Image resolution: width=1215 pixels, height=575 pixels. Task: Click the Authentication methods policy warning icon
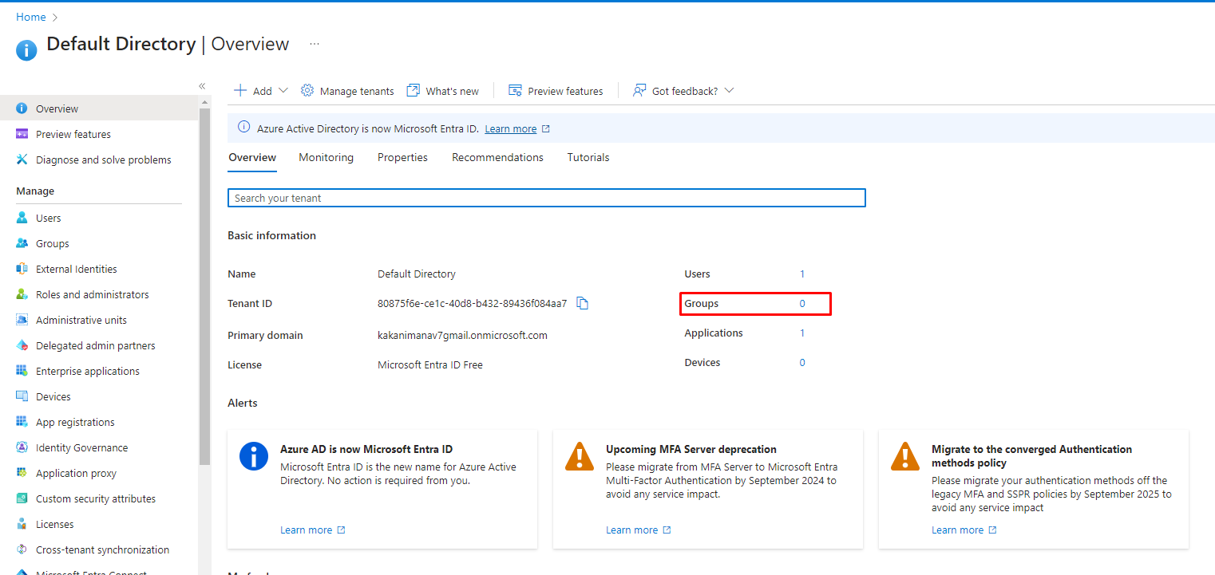905,456
